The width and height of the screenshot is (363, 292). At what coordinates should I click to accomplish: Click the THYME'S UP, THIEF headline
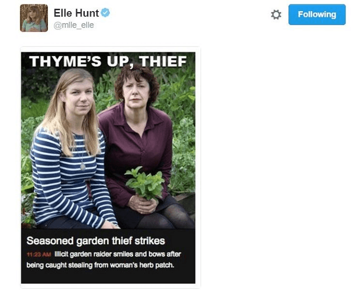(108, 61)
